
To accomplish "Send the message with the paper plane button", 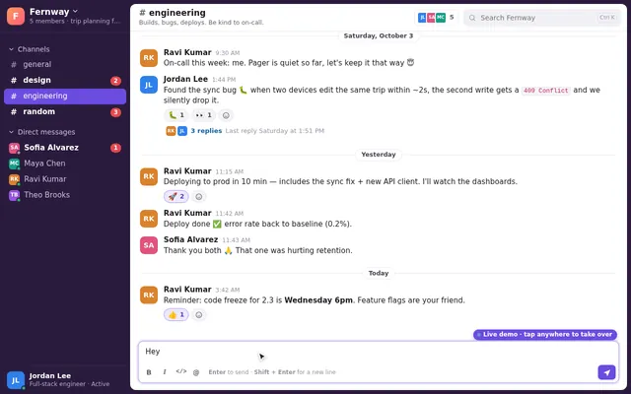I will click(x=607, y=372).
